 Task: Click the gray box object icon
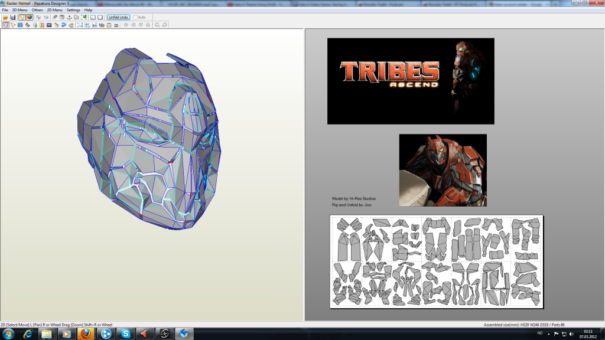[x=61, y=17]
